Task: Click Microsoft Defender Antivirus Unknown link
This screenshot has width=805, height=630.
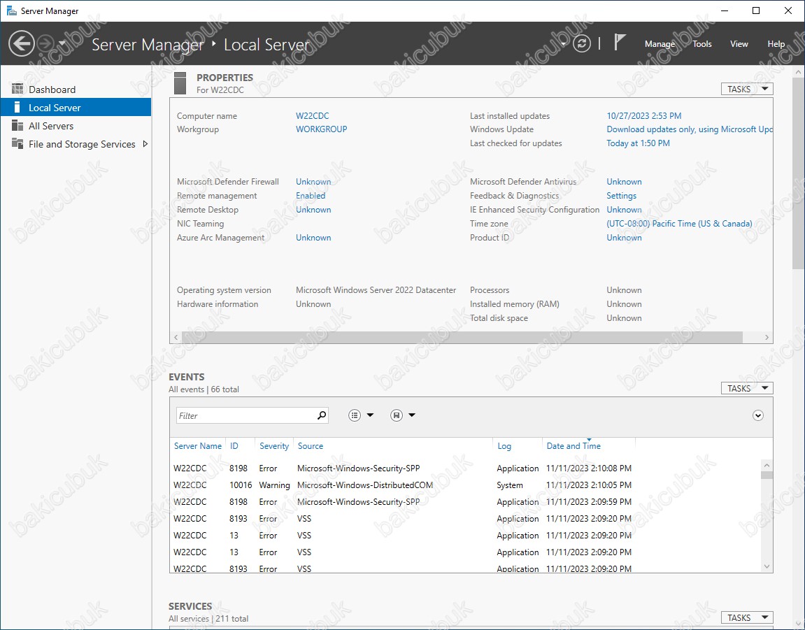Action: 624,182
